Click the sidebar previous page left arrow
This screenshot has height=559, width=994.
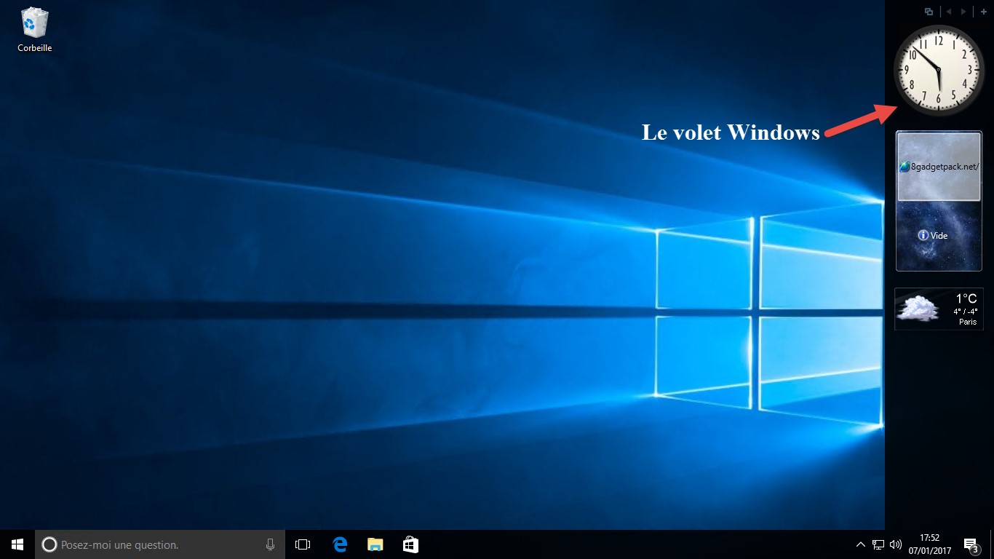coord(948,12)
